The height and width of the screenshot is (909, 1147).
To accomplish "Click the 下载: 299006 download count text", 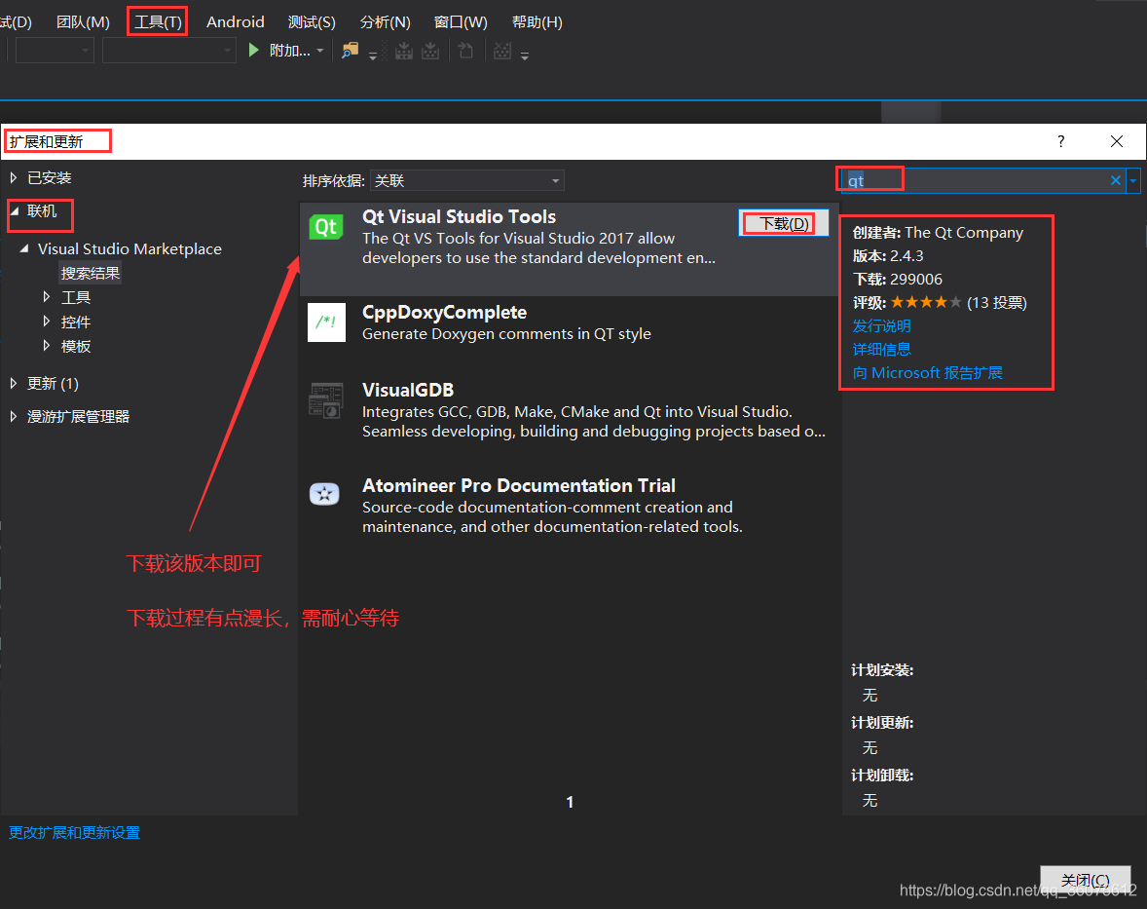I will pyautogui.click(x=898, y=279).
